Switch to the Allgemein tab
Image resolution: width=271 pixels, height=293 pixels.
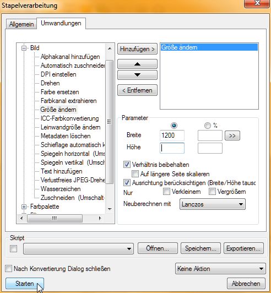coord(21,24)
